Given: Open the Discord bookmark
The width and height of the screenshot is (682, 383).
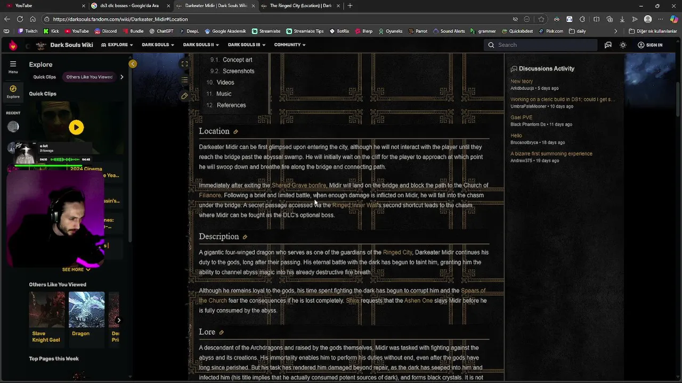Looking at the screenshot, I should pos(105,31).
